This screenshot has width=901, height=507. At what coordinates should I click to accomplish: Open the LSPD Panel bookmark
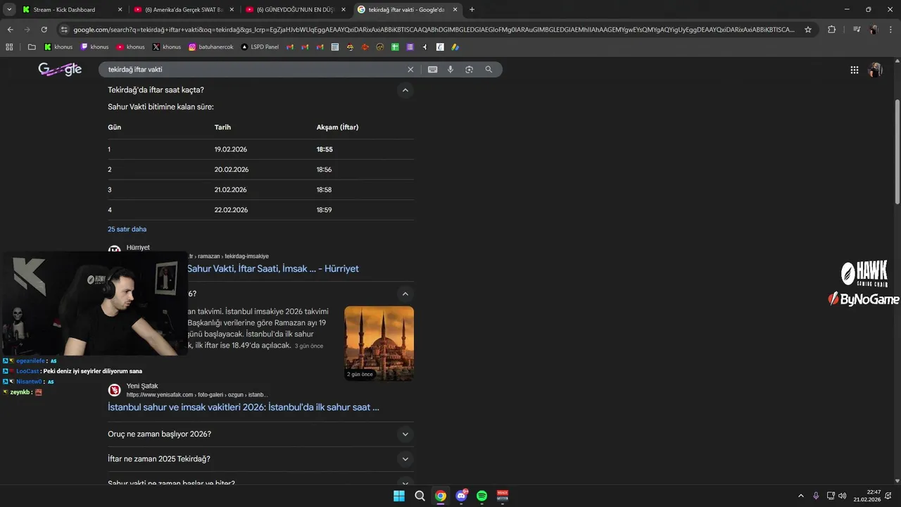click(260, 47)
